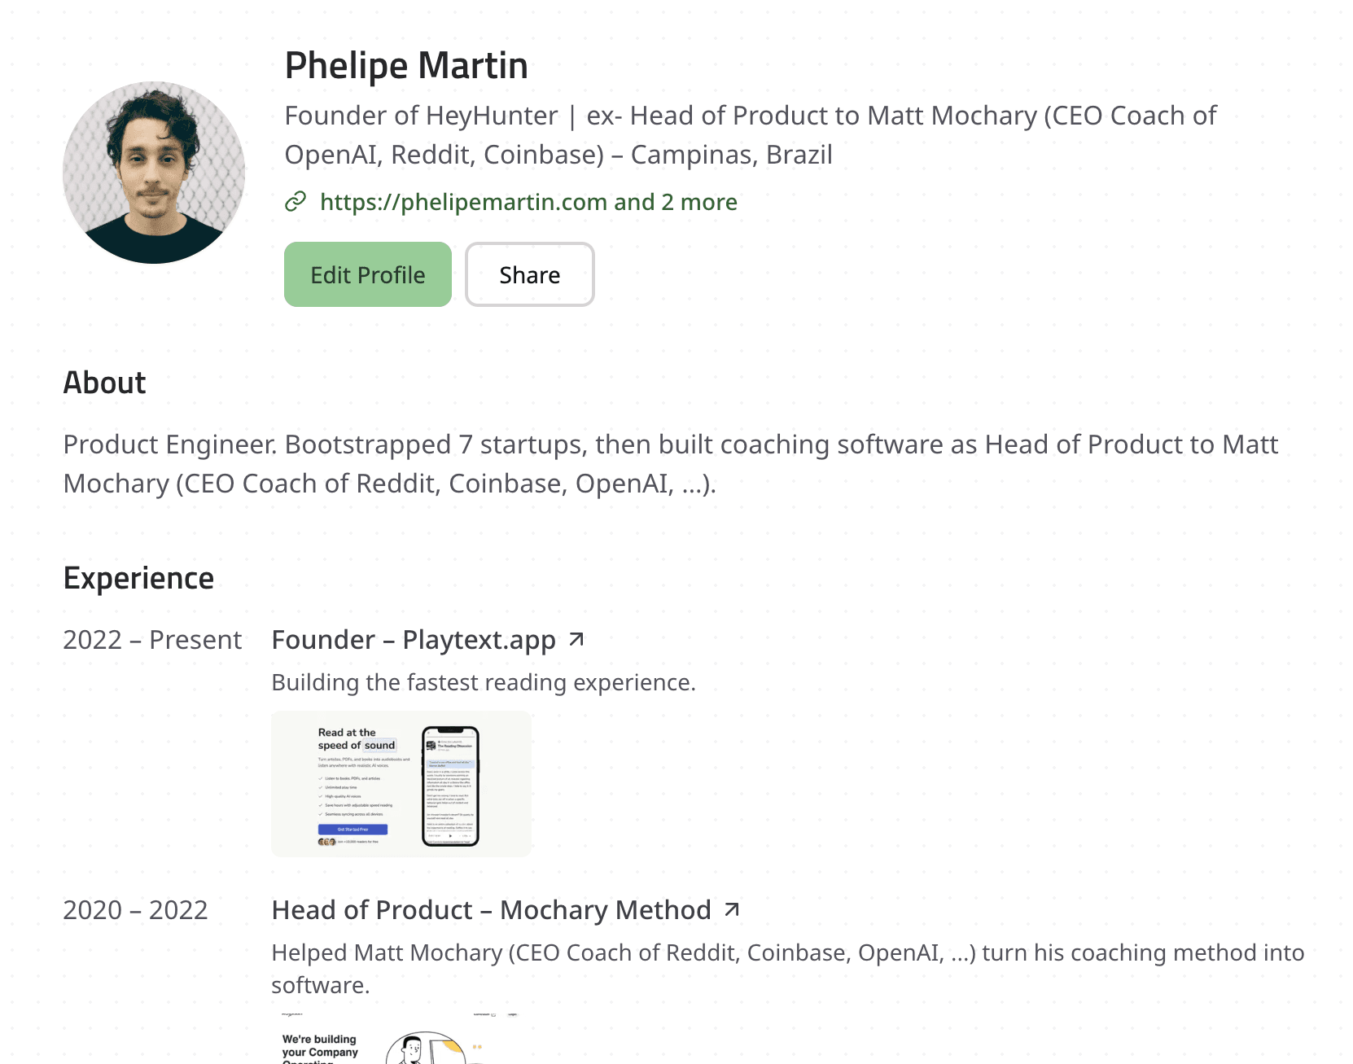Open the Head of Product – Mochary Method link
This screenshot has width=1353, height=1064.
491,910
